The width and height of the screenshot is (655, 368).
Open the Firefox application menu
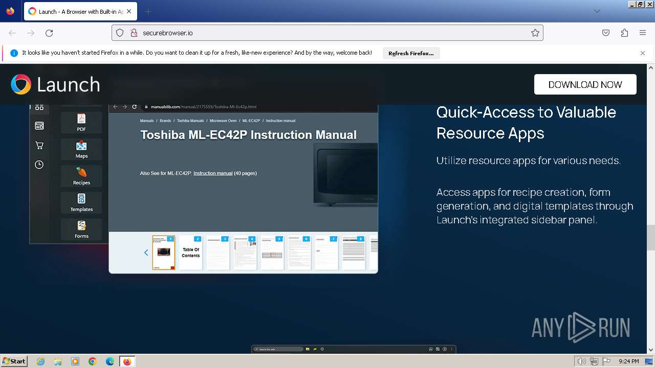coord(643,33)
